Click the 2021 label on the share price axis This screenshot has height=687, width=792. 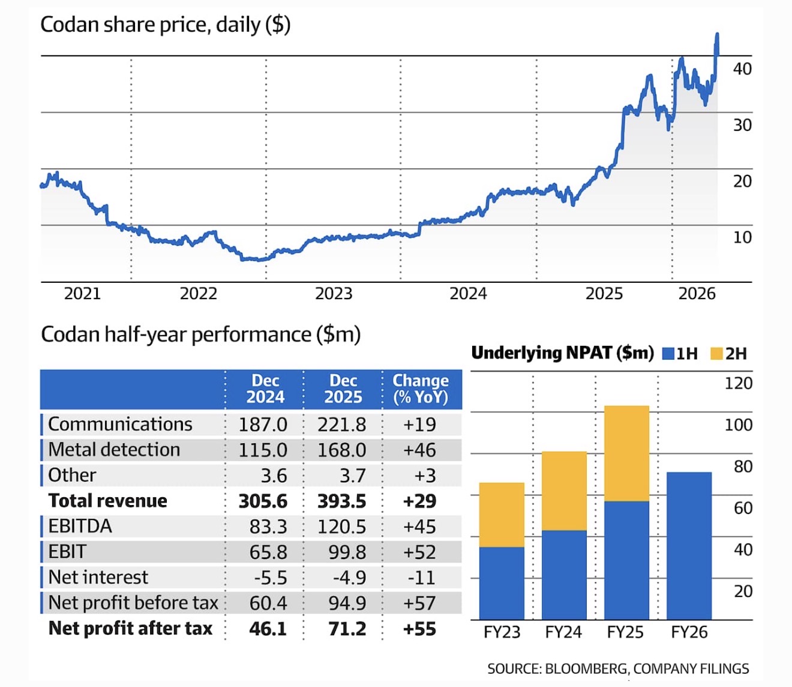click(82, 294)
